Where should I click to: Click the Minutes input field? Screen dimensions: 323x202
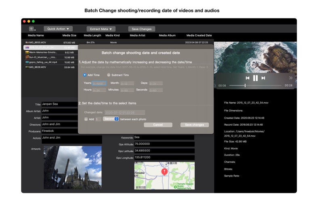click(127, 90)
